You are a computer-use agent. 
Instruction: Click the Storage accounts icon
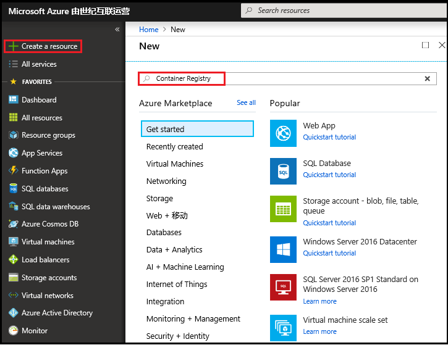pyautogui.click(x=13, y=277)
